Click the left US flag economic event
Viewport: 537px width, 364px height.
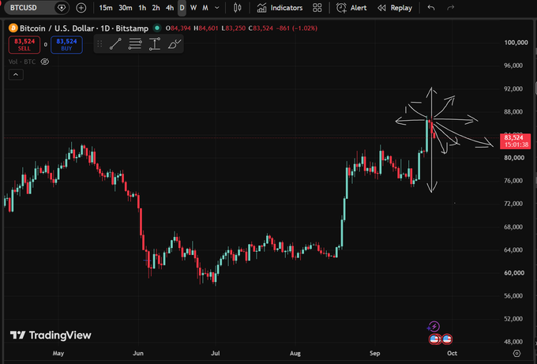434,340
